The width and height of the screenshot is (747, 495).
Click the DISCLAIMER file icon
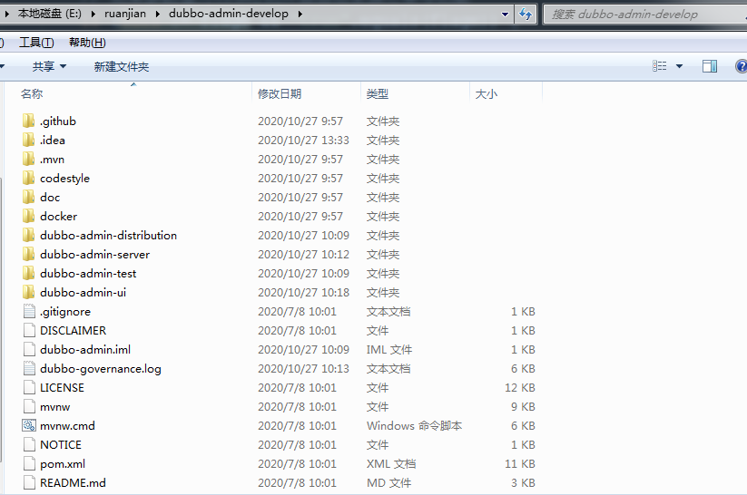(x=29, y=330)
